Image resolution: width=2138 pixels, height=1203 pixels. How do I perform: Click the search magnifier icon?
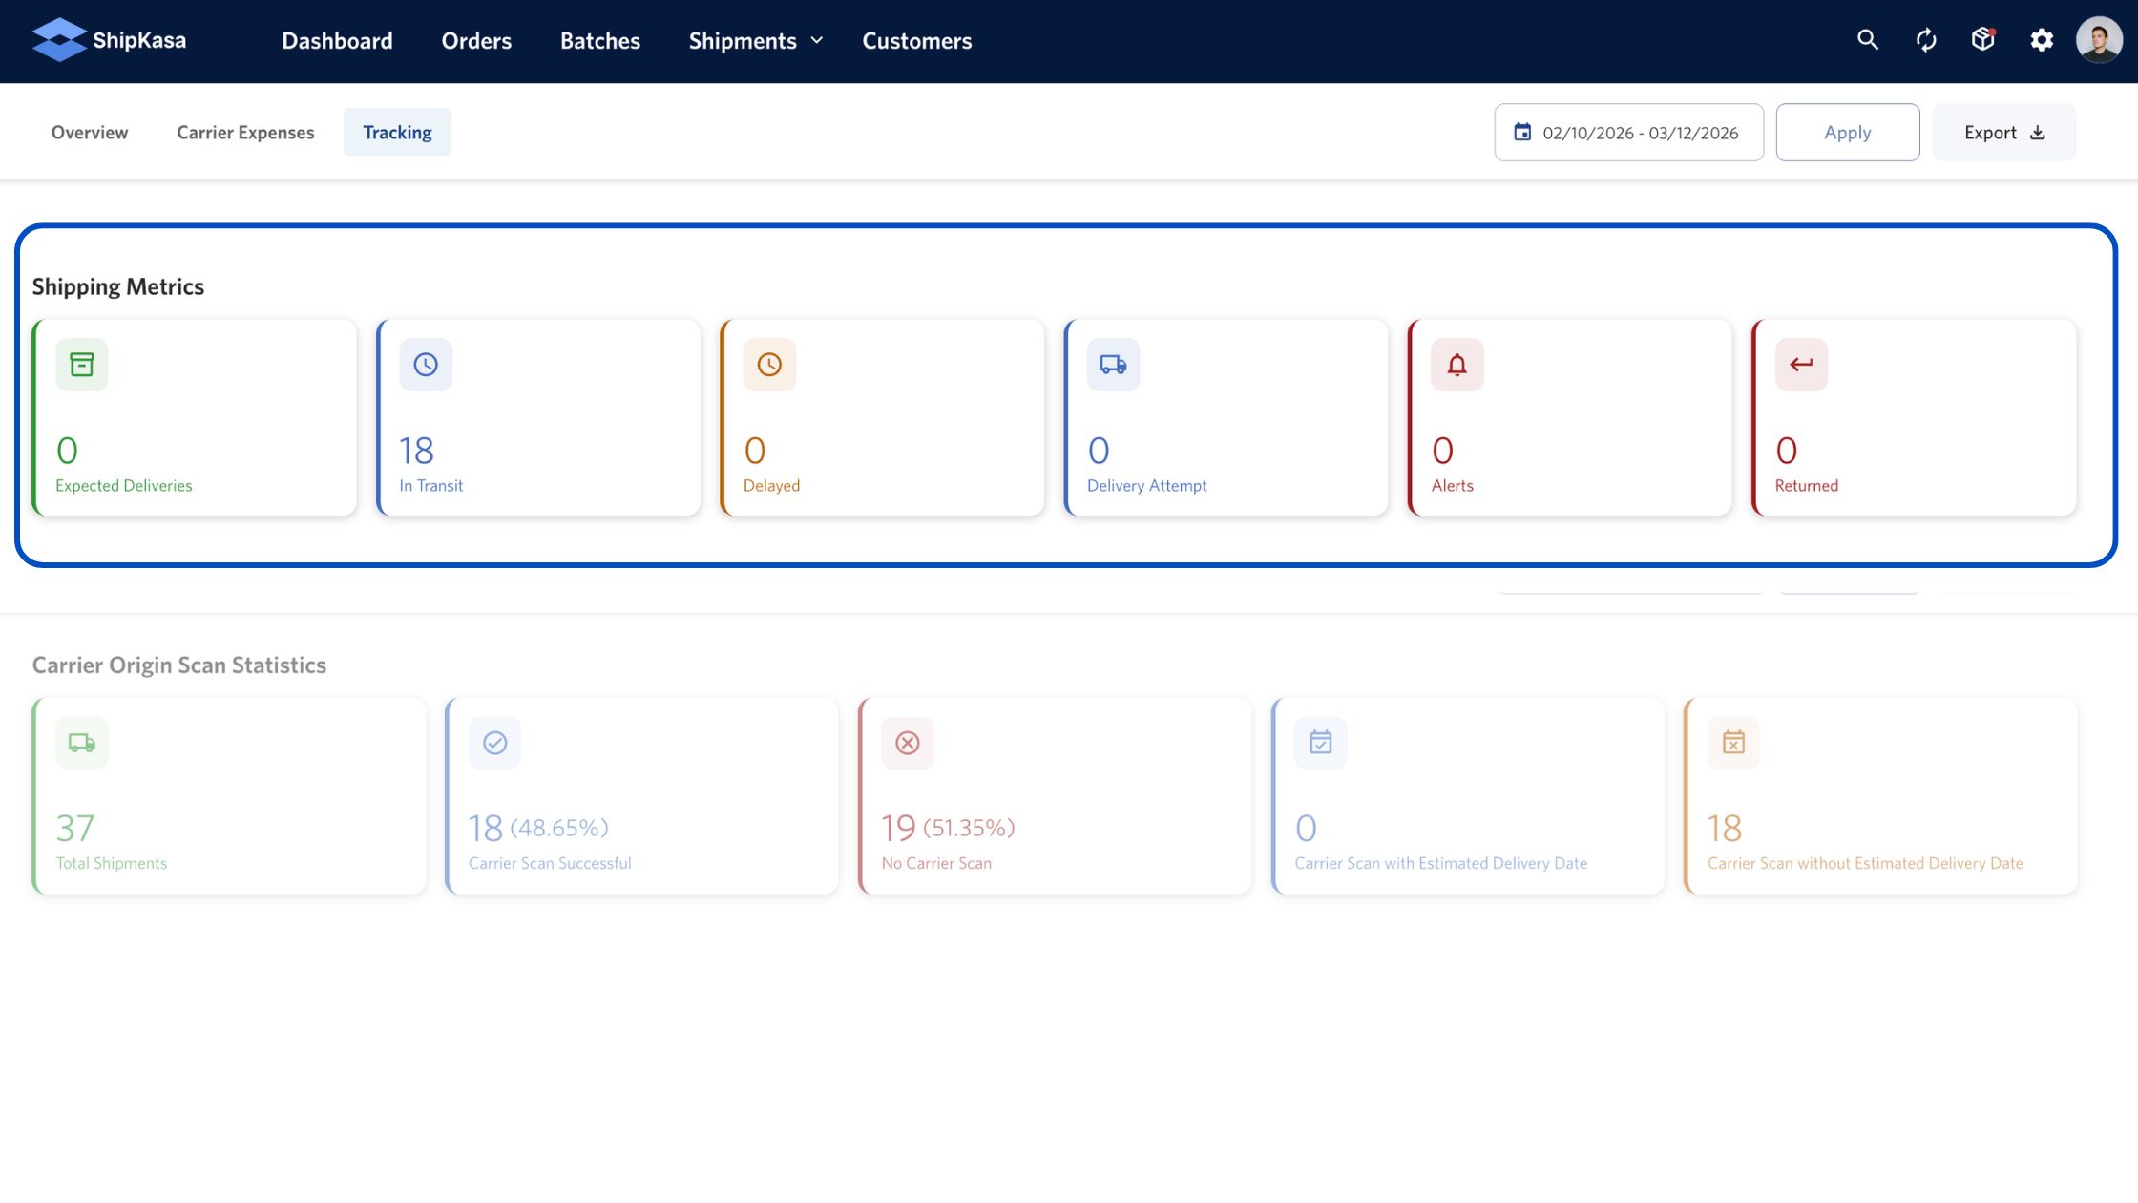(1867, 40)
